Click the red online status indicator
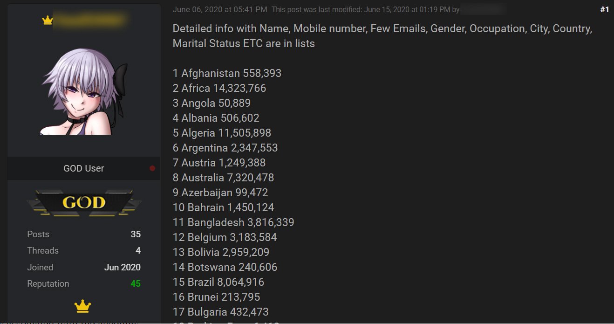Viewport: 614px width, 324px height. pos(152,168)
